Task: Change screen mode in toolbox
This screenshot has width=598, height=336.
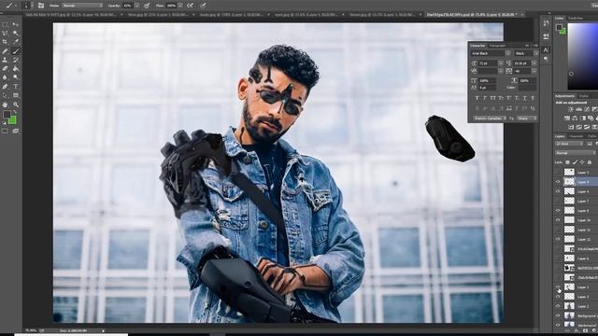Action: coord(16,131)
